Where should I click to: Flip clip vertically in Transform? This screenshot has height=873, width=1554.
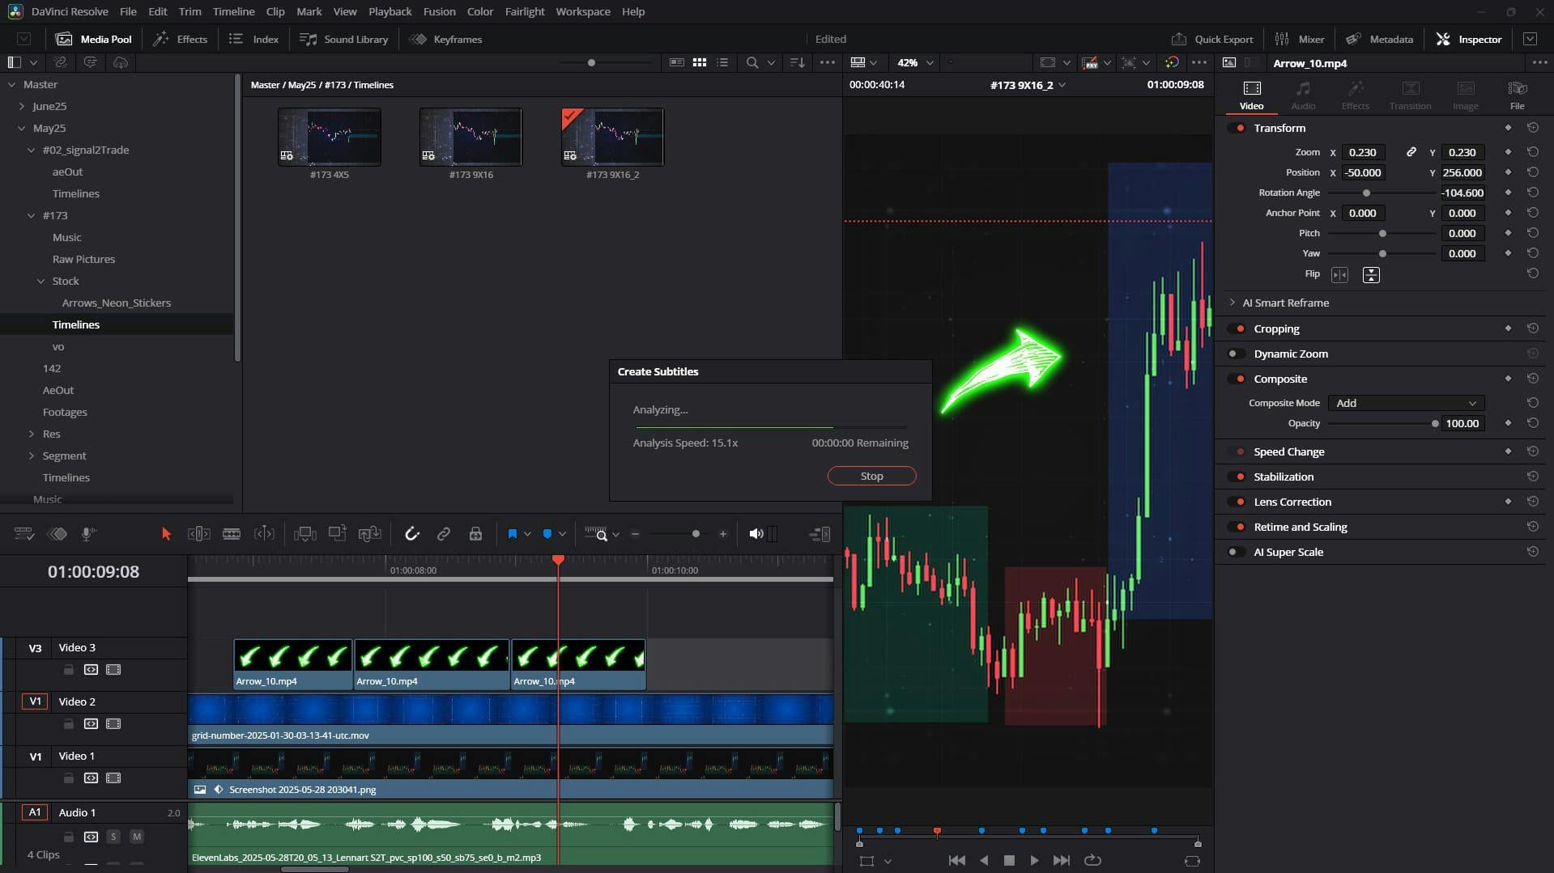[1371, 275]
